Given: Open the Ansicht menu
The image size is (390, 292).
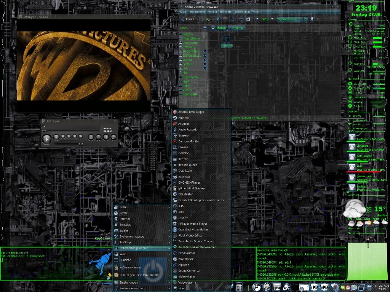Looking at the screenshot, I should [212, 12].
